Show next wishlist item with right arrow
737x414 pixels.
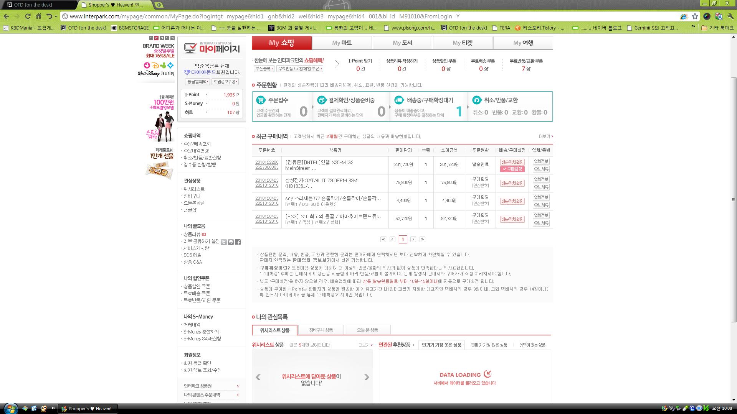coord(367,377)
